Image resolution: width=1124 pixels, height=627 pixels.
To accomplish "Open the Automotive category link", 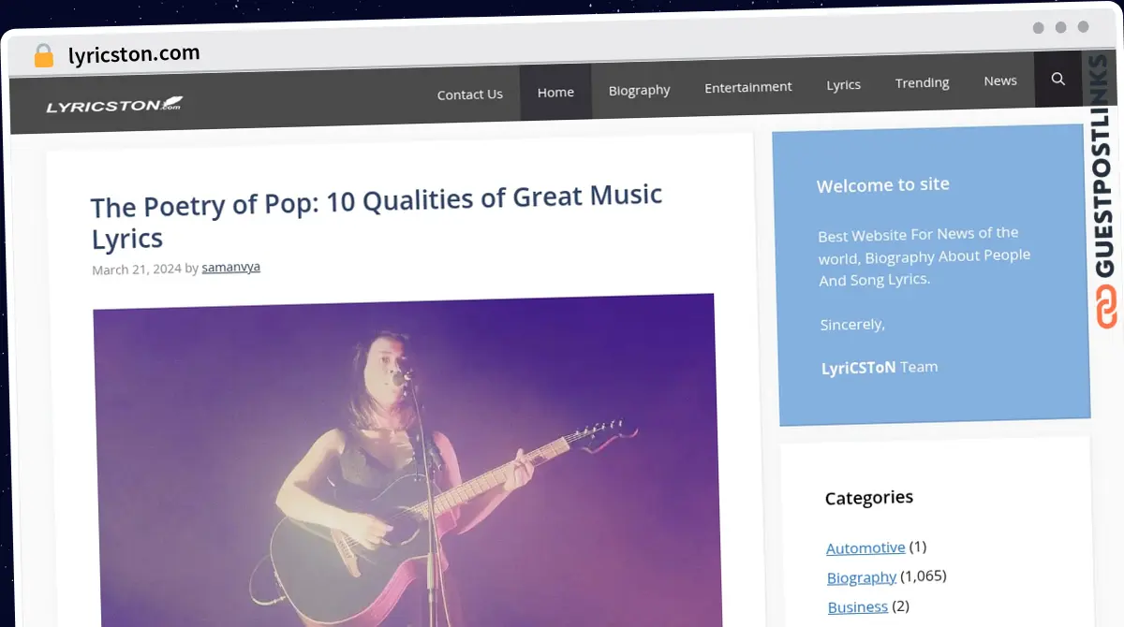I will (865, 547).
